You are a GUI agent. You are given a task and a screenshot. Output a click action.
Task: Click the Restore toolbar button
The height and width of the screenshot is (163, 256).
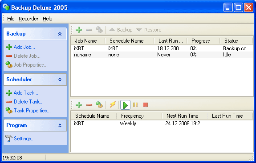[x=149, y=30]
